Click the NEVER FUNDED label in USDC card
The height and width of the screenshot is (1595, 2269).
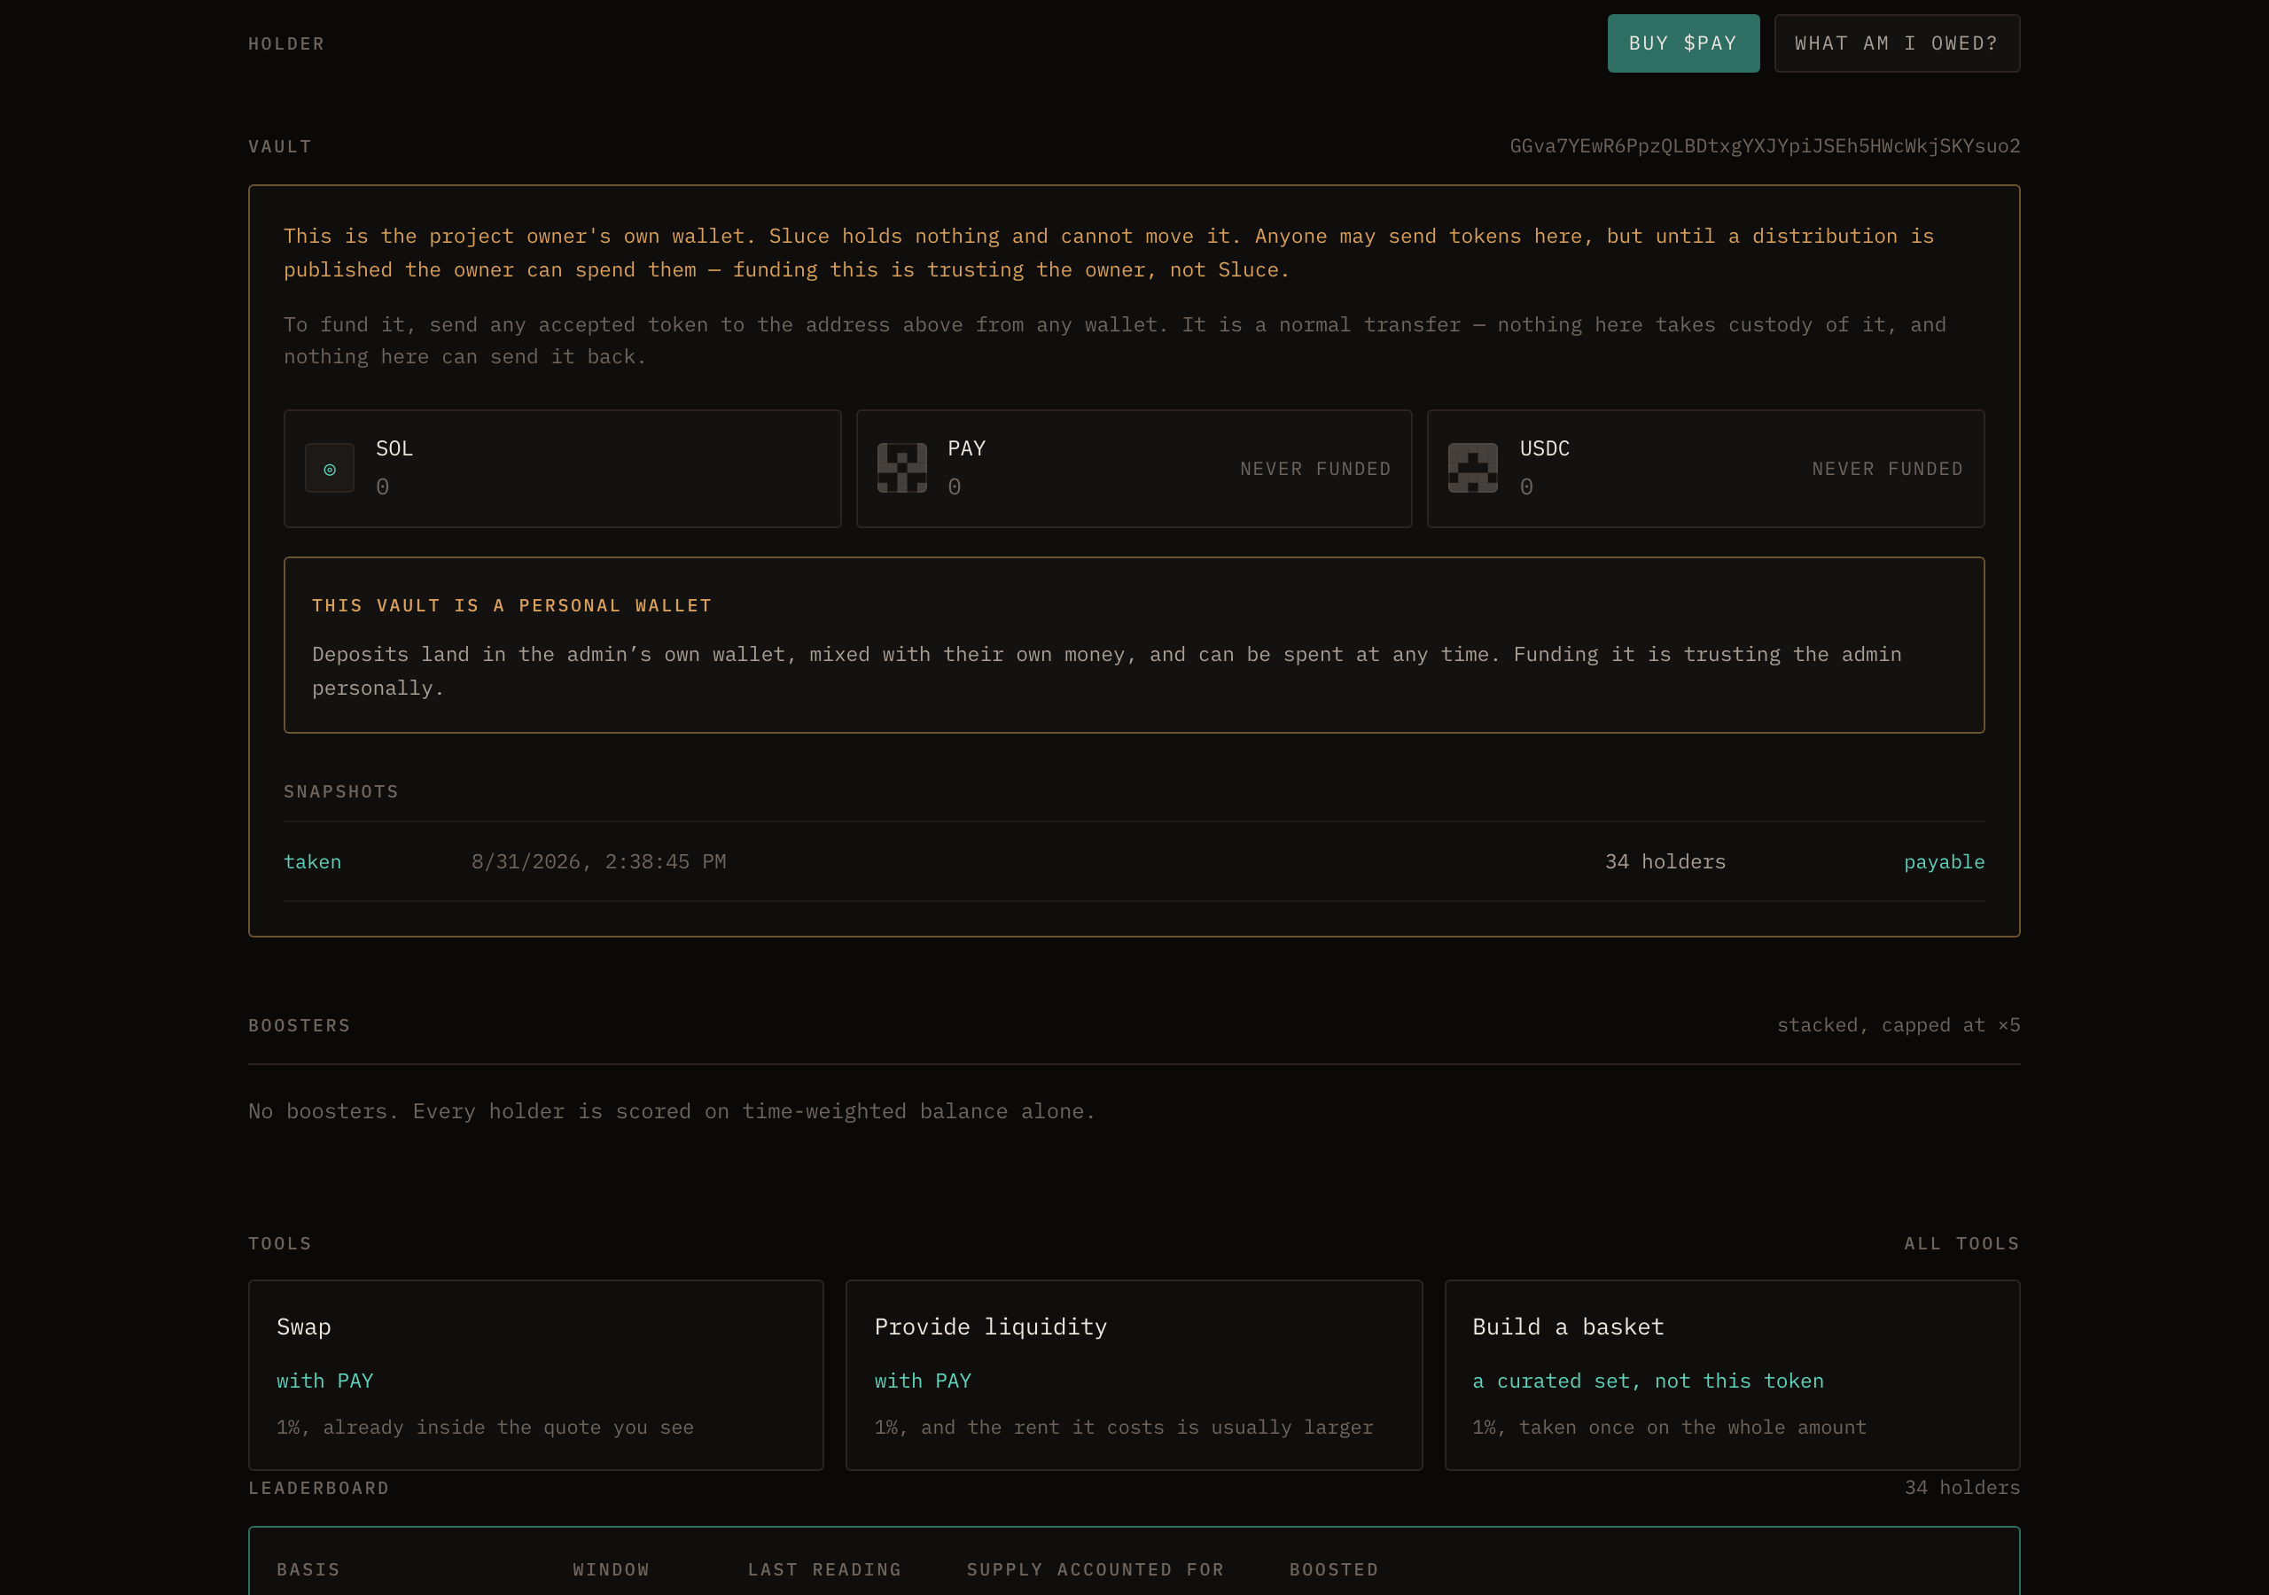[1888, 469]
